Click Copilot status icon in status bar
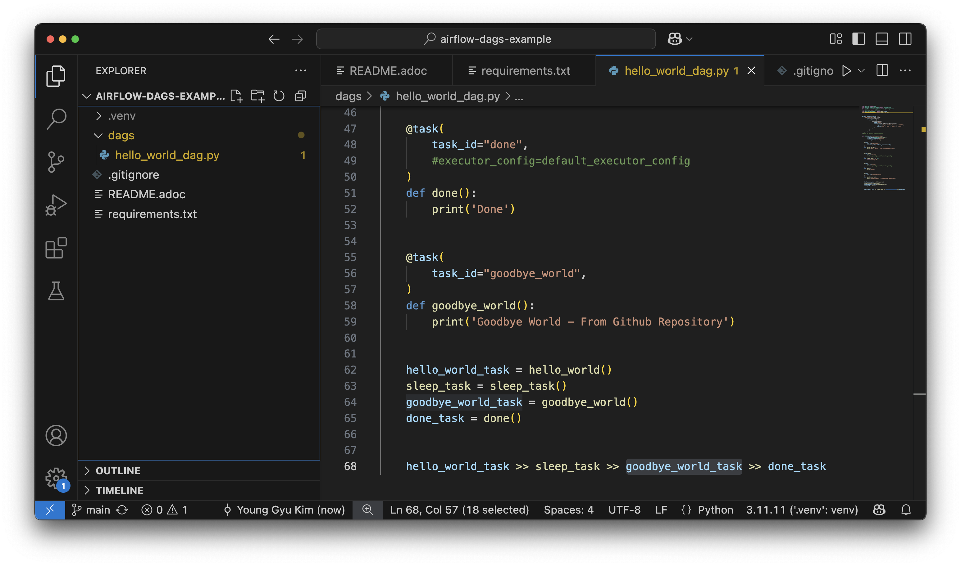The width and height of the screenshot is (961, 566). tap(879, 510)
